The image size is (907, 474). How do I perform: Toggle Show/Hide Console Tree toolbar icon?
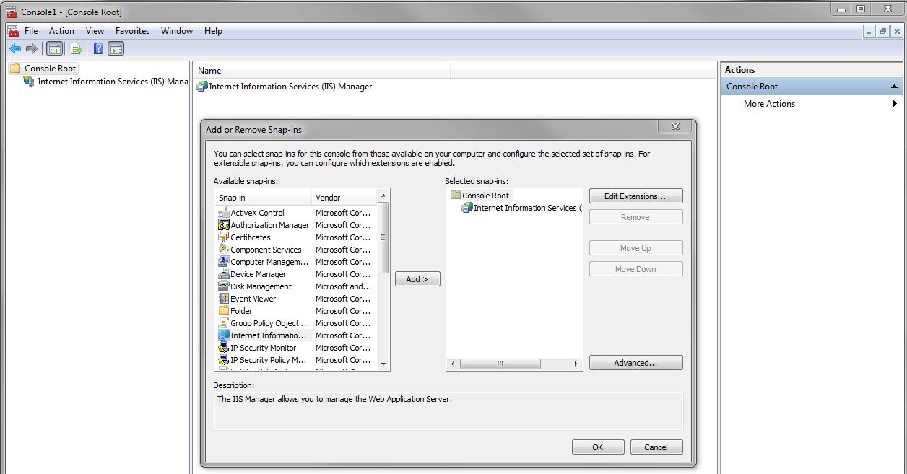point(54,49)
